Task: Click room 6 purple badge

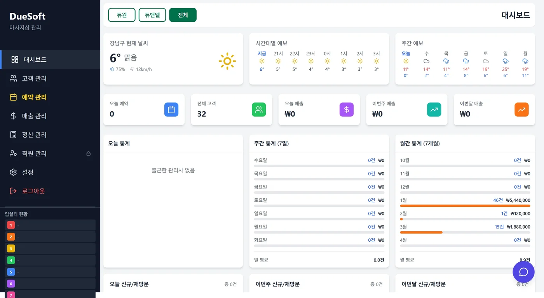Action: point(11,283)
